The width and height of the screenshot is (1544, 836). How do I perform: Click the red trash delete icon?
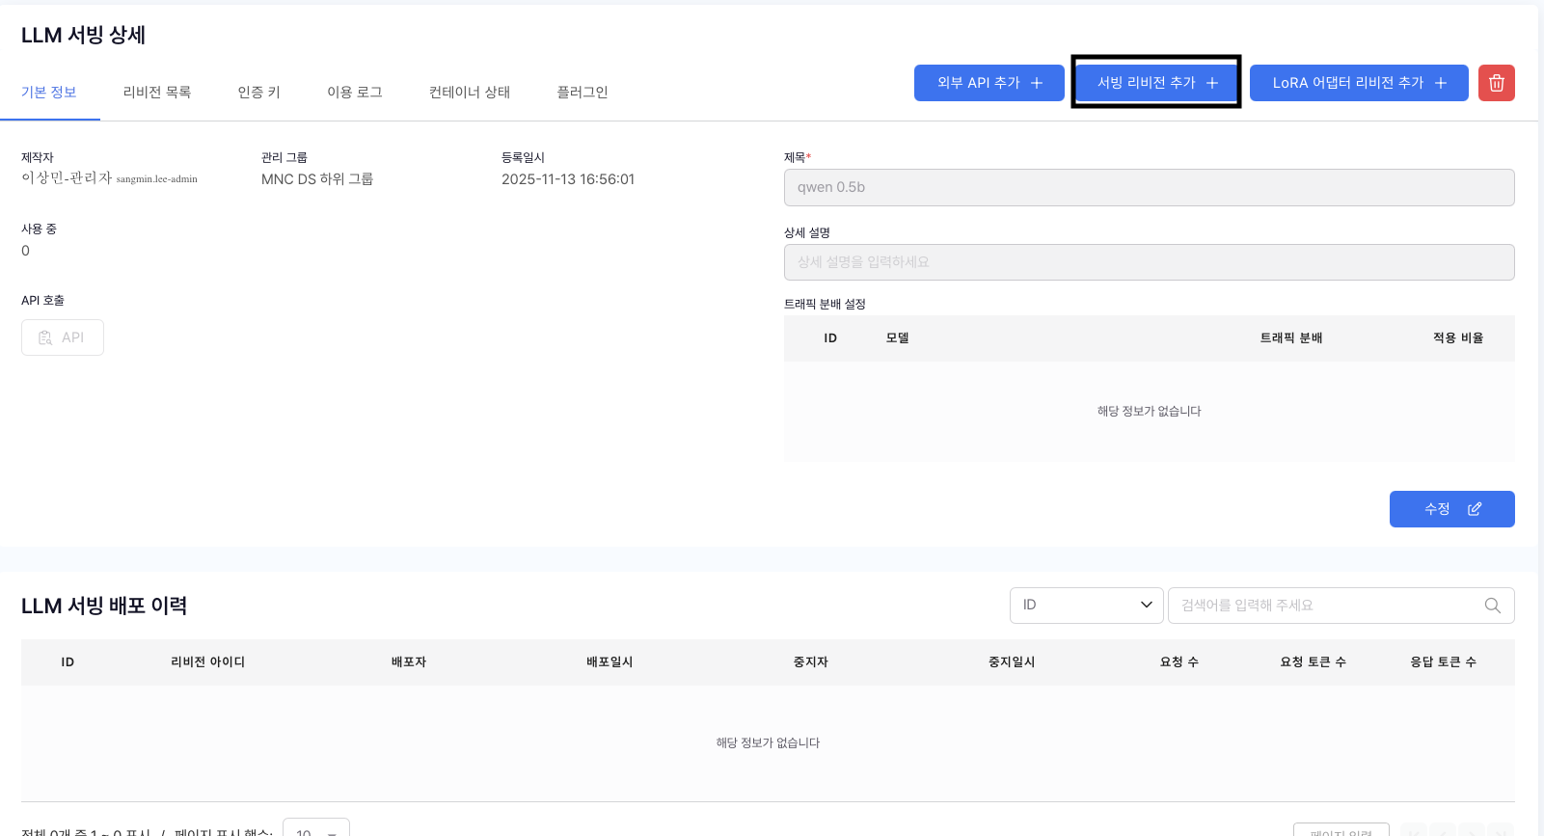(x=1496, y=83)
